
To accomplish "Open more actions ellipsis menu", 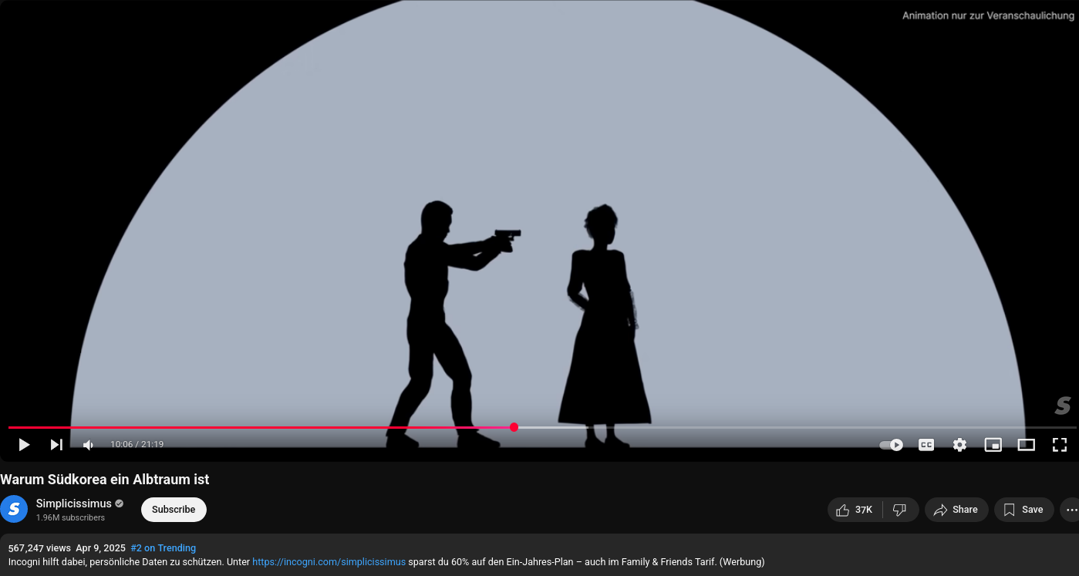I will (1071, 510).
